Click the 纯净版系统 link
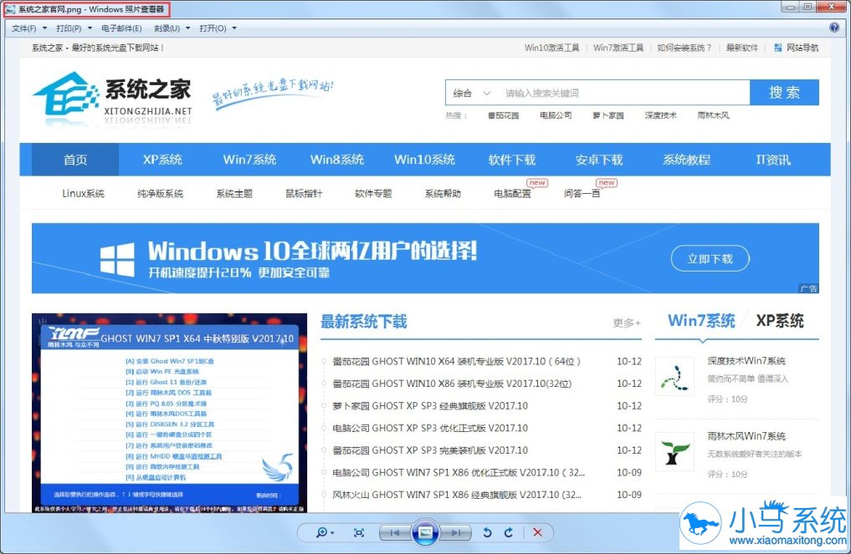851x554 pixels. point(160,194)
